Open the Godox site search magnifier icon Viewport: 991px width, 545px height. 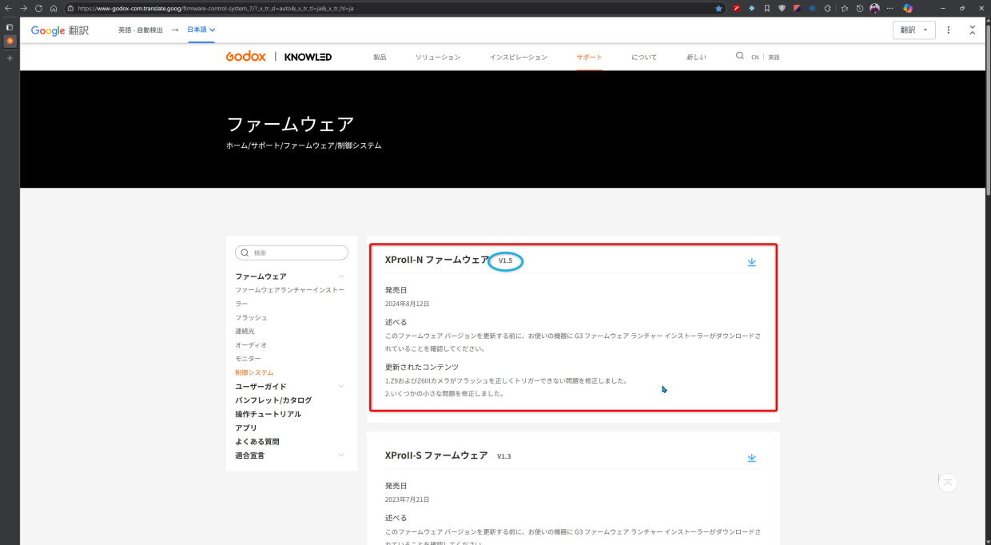[739, 57]
